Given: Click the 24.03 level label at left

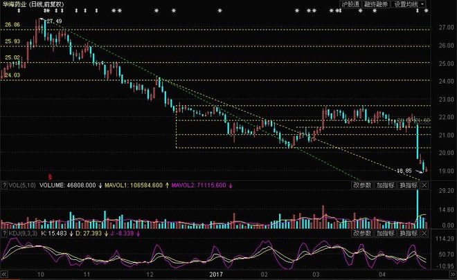Looking at the screenshot, I should pos(12,75).
